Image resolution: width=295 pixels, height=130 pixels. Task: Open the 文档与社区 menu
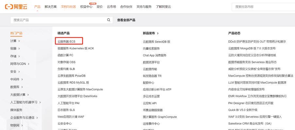click(x=68, y=7)
